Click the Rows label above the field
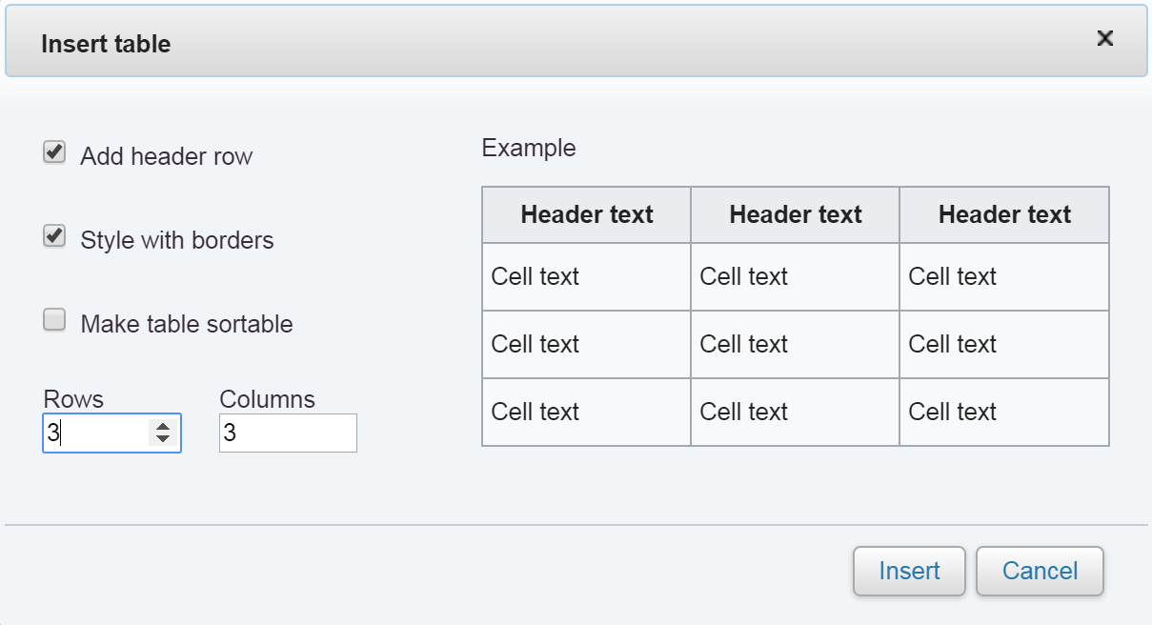 (73, 399)
